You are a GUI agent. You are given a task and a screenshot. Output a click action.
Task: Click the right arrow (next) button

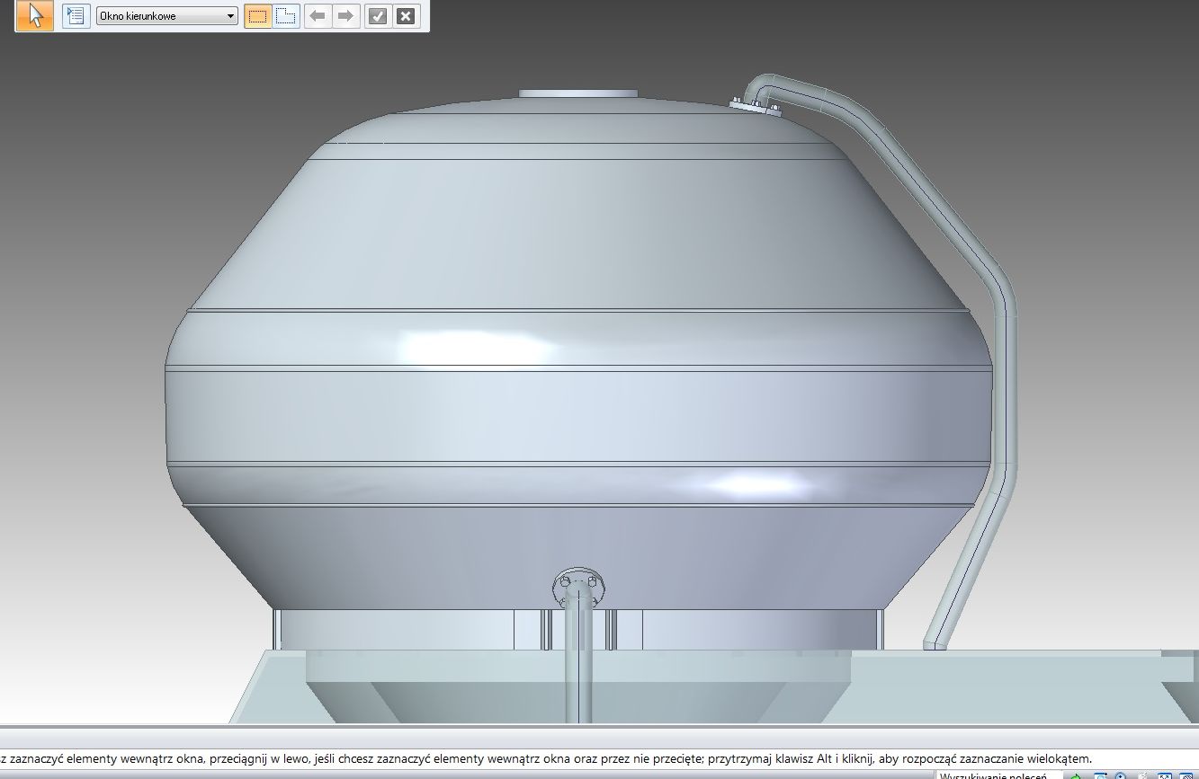[345, 16]
